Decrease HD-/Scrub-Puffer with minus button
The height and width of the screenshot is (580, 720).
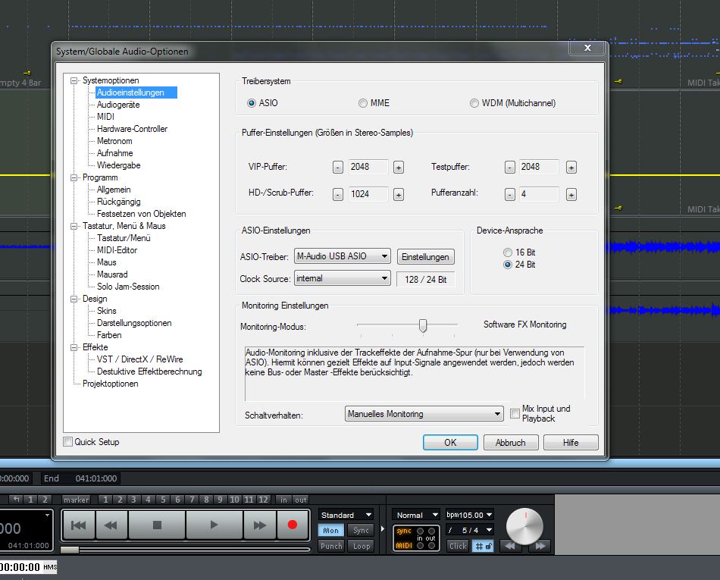(x=338, y=195)
